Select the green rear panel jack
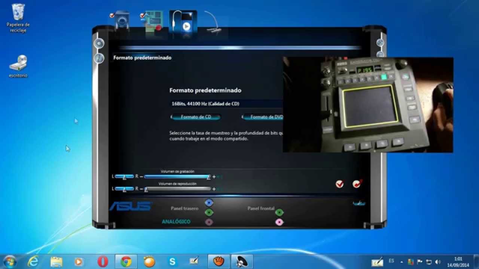 pos(209,212)
